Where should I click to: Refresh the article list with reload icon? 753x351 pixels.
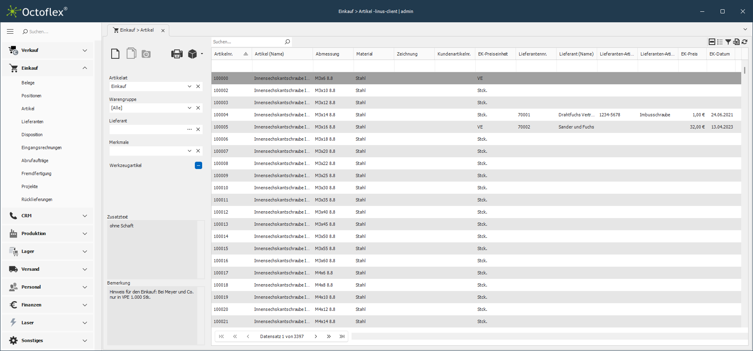tap(744, 42)
